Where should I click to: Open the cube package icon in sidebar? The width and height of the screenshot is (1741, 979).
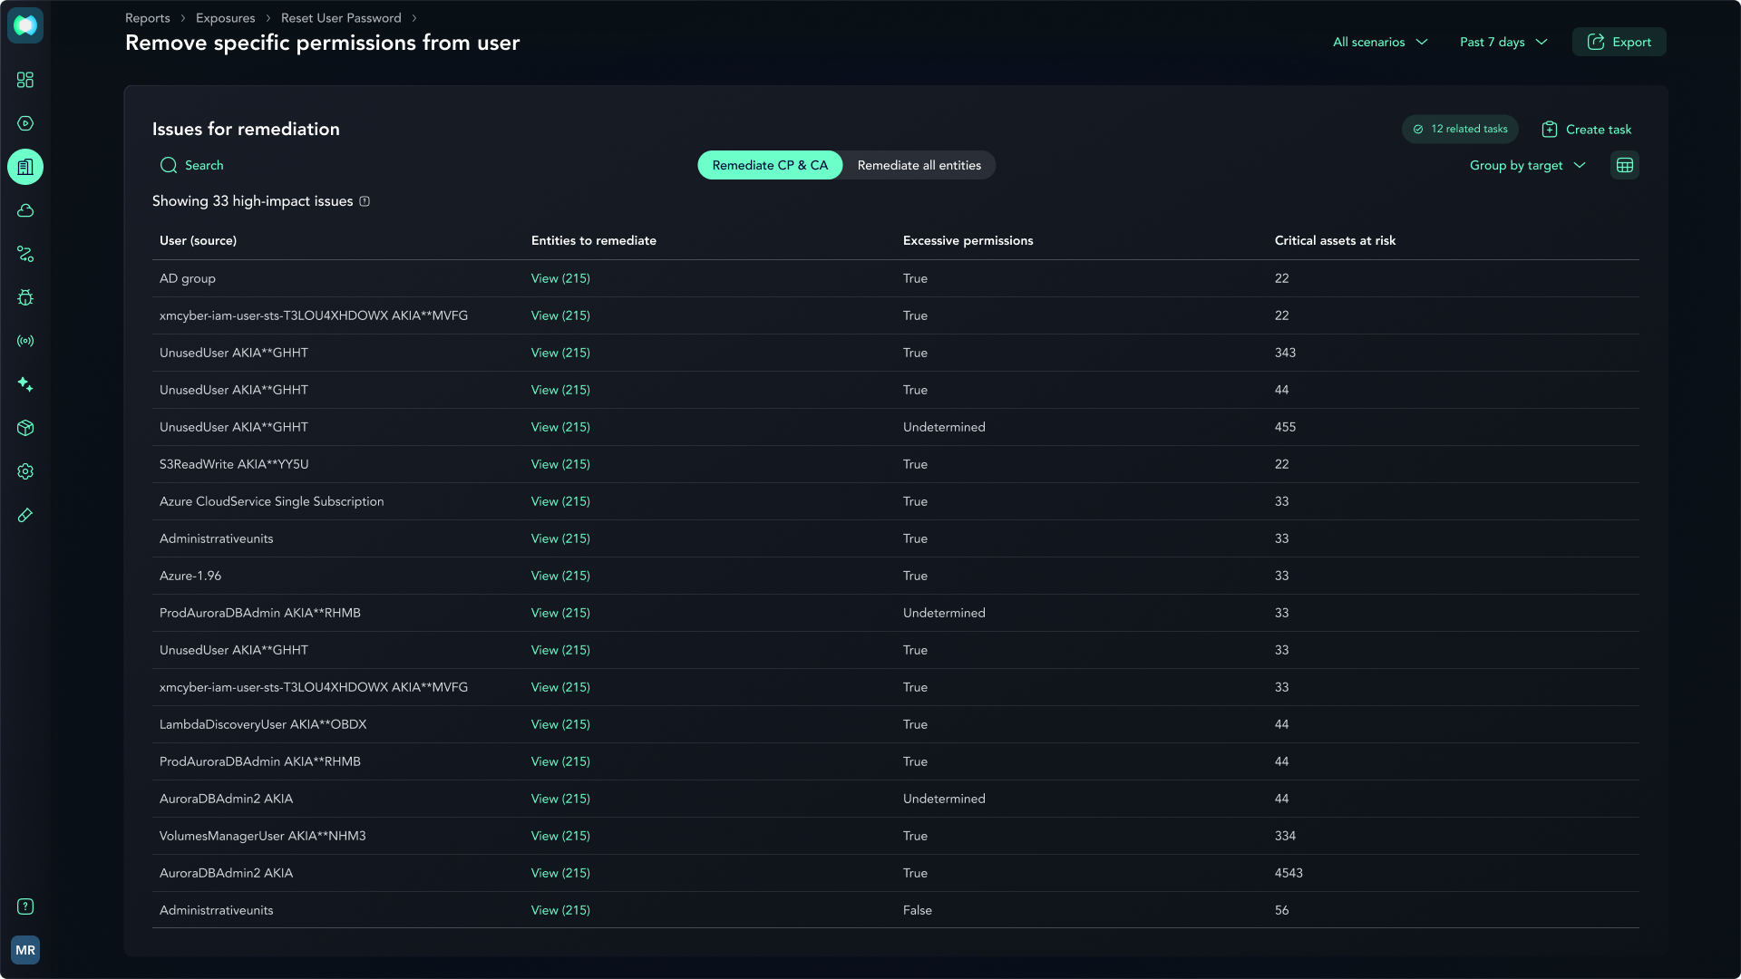coord(25,428)
